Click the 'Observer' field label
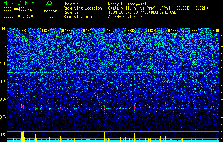The image size is (223, 142). pyautogui.click(x=72, y=4)
